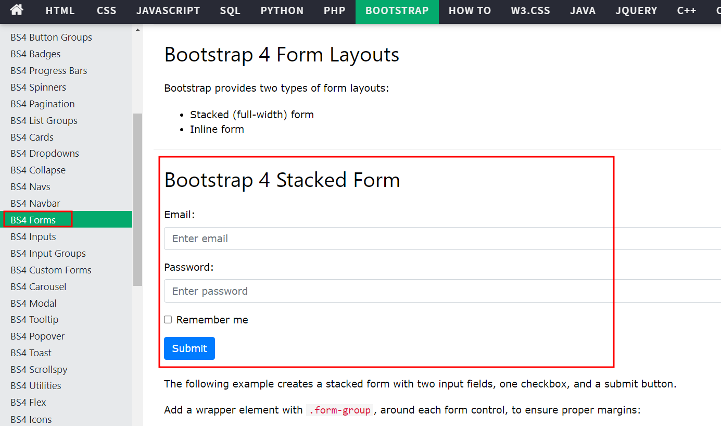Click the Inline form bullet text
This screenshot has width=721, height=426.
click(217, 129)
